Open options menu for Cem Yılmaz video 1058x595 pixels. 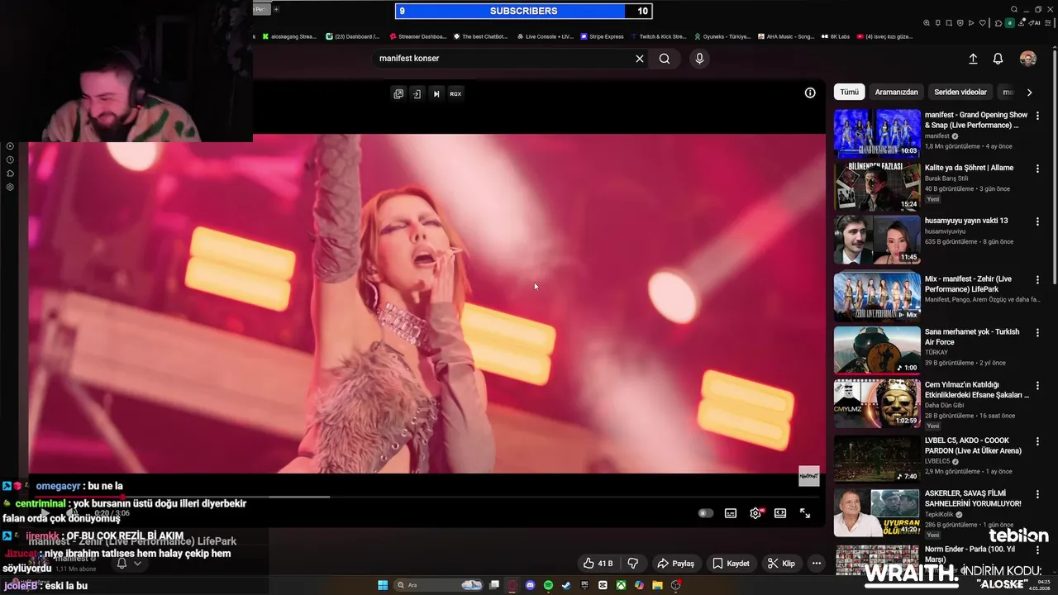tap(1037, 385)
